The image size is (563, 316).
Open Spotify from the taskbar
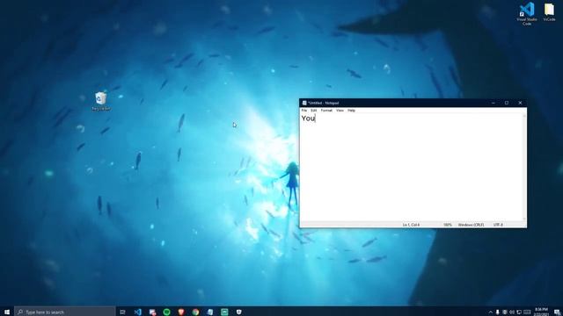click(166, 312)
